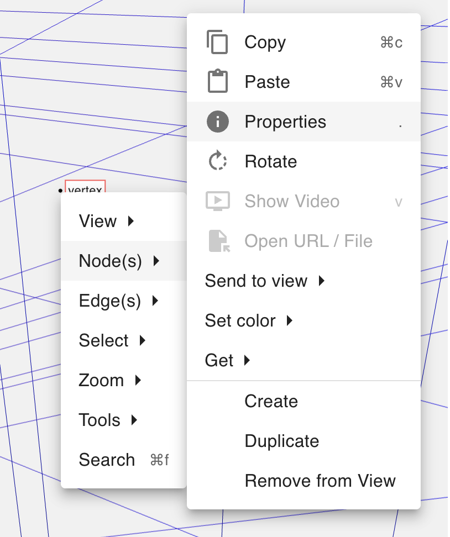Expand the View submenu arrow
450x537 pixels.
131,221
